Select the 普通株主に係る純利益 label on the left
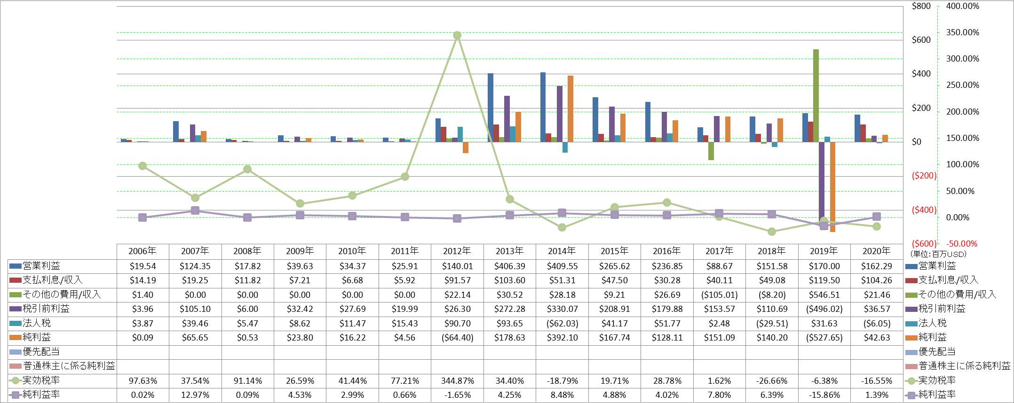1014x403 pixels. 69,366
